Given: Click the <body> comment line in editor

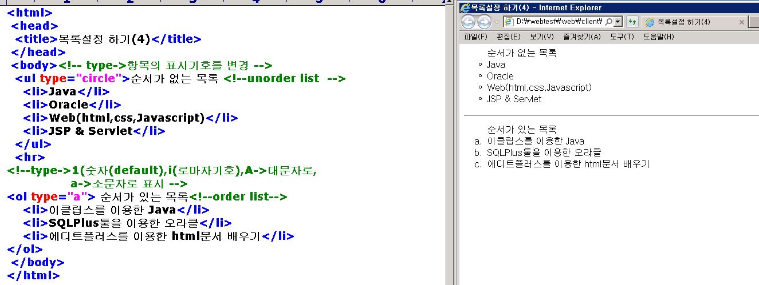Looking at the screenshot, I should pyautogui.click(x=141, y=66).
